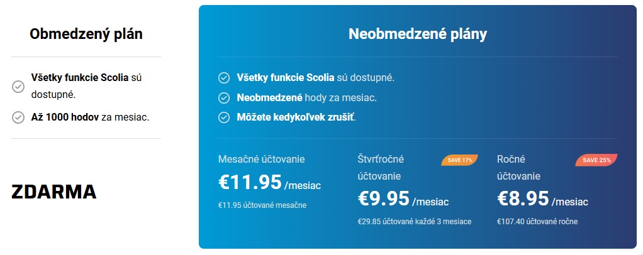Click checkmark icon beside 'Všetky funkcie Scolia' in limited plan
The width and height of the screenshot is (643, 255).
coord(18,87)
